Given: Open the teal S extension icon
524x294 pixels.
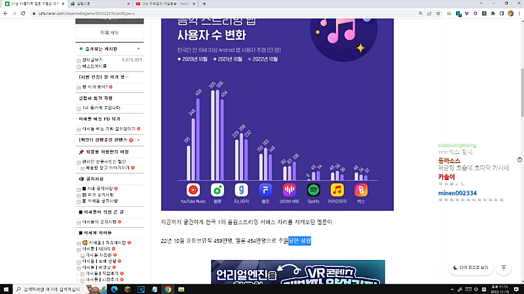Looking at the screenshot, I should (458, 14).
